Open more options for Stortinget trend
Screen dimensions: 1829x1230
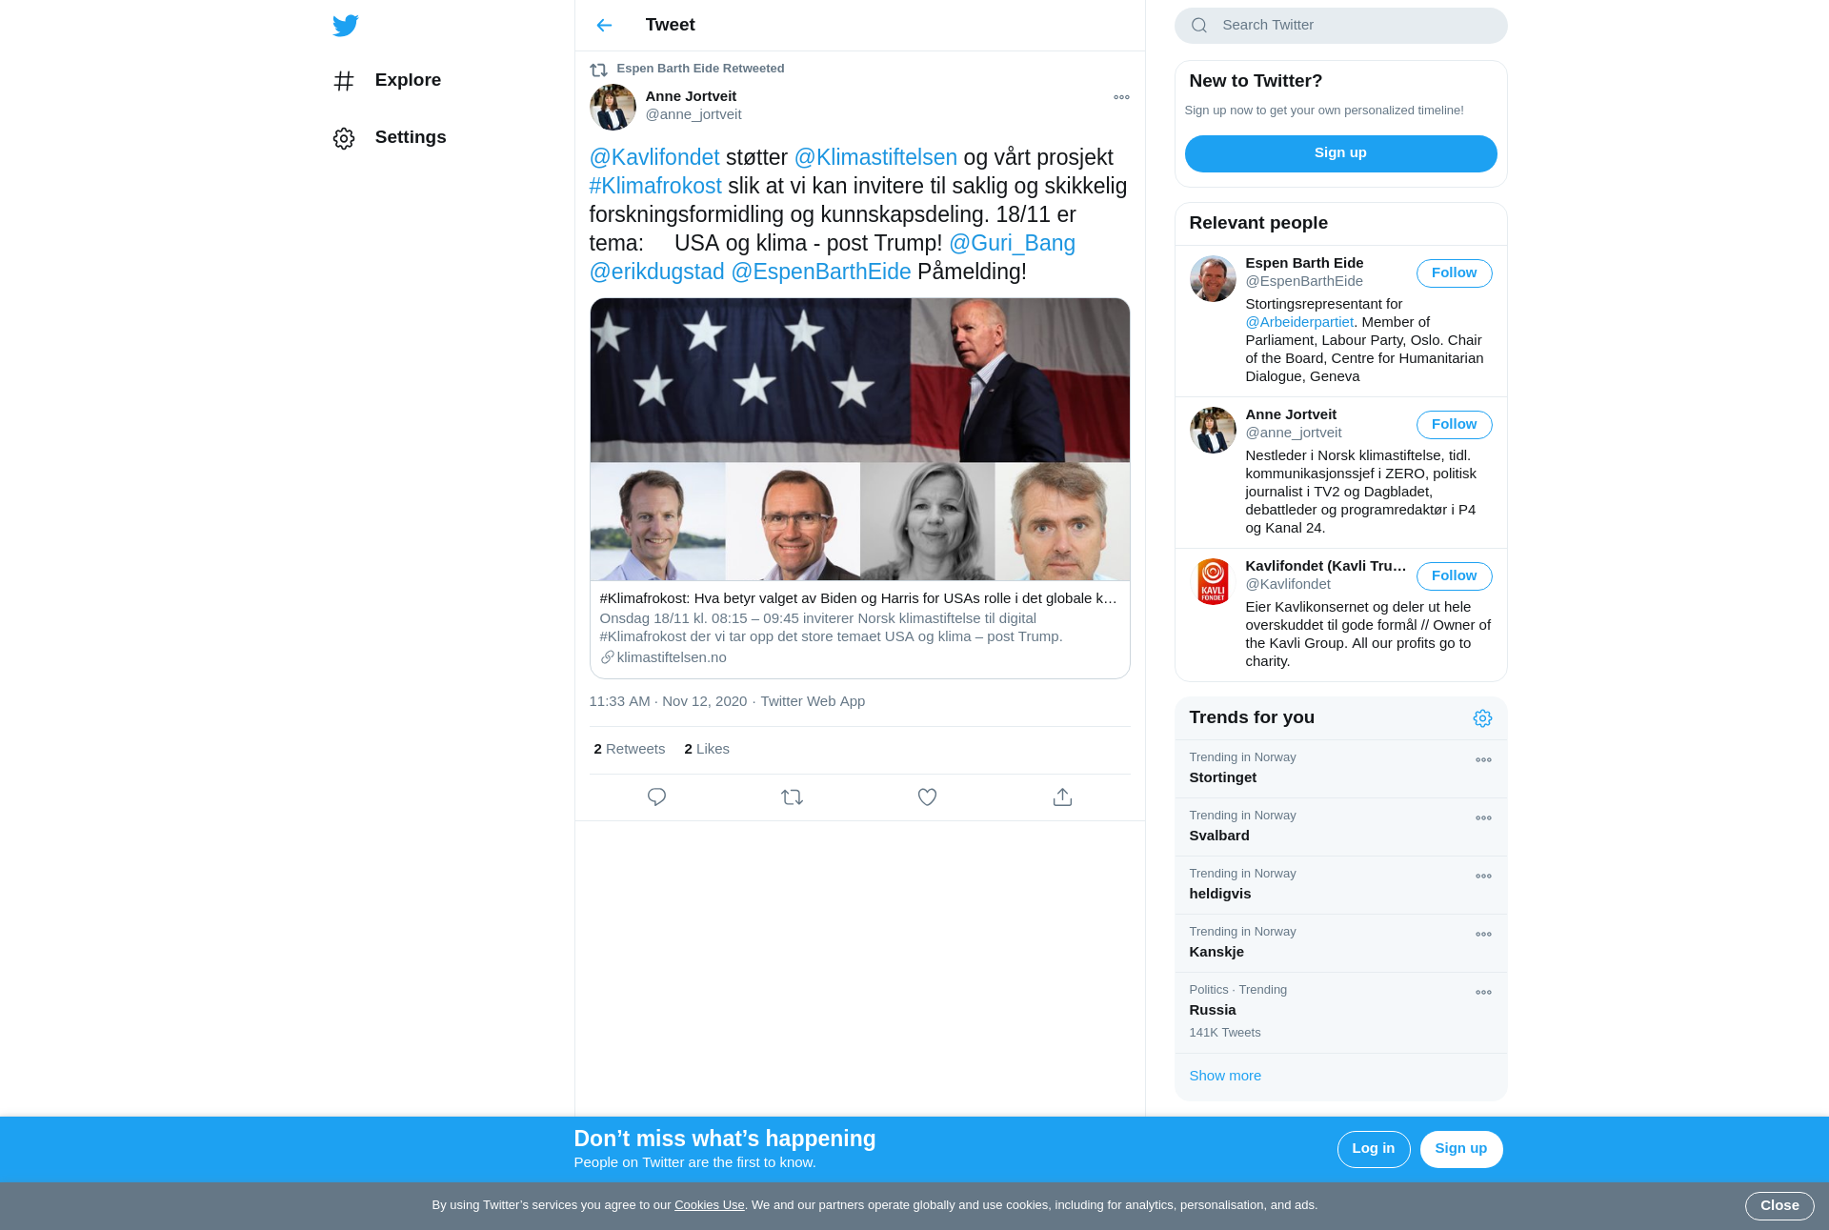pyautogui.click(x=1483, y=760)
